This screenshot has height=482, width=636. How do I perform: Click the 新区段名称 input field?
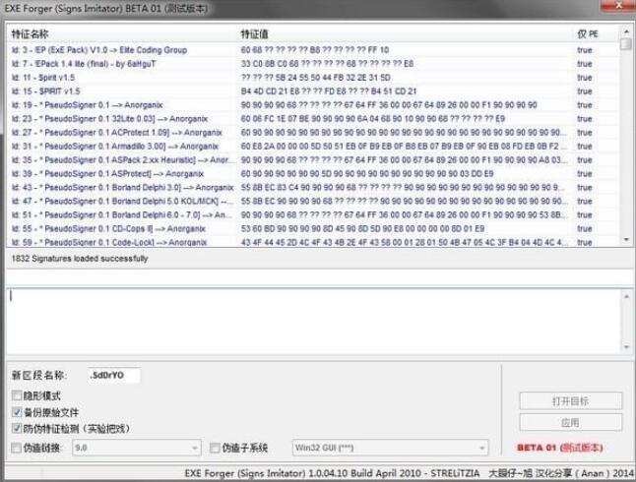113,375
